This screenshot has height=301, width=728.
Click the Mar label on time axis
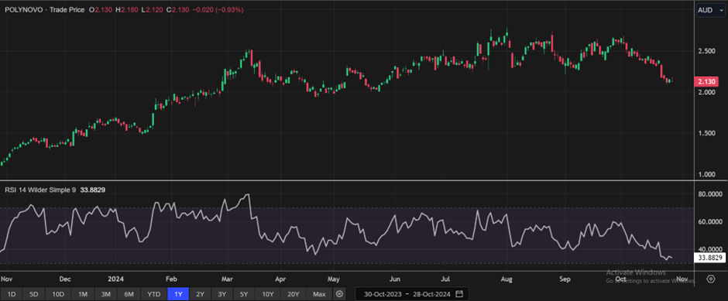(x=227, y=279)
